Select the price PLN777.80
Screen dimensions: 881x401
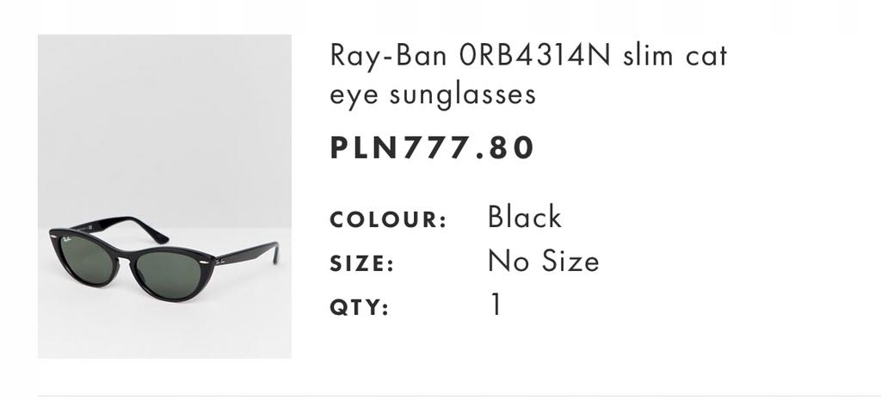pos(433,147)
